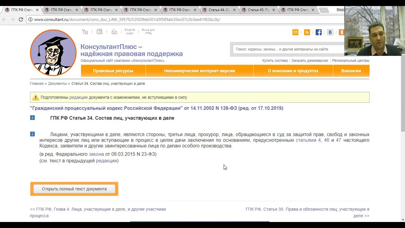Go to next Статья 35 link

click(x=307, y=212)
